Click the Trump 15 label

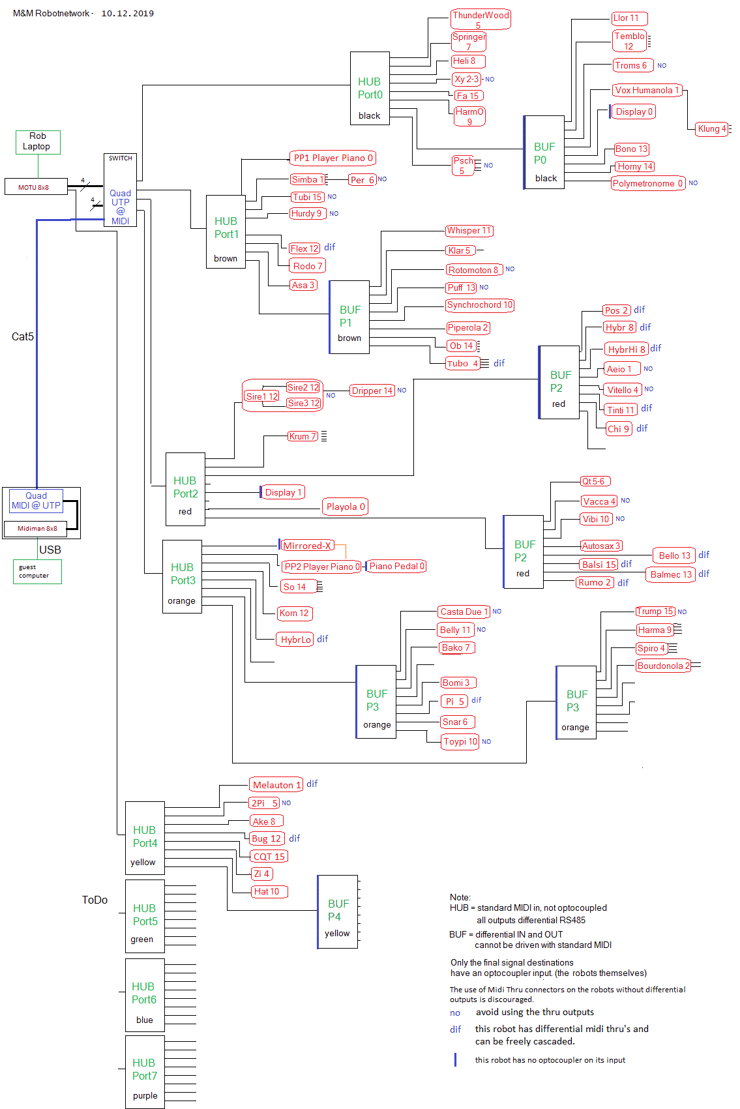point(655,612)
